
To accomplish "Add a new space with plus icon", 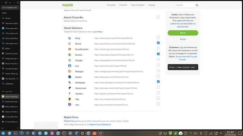I will click(18, 128).
